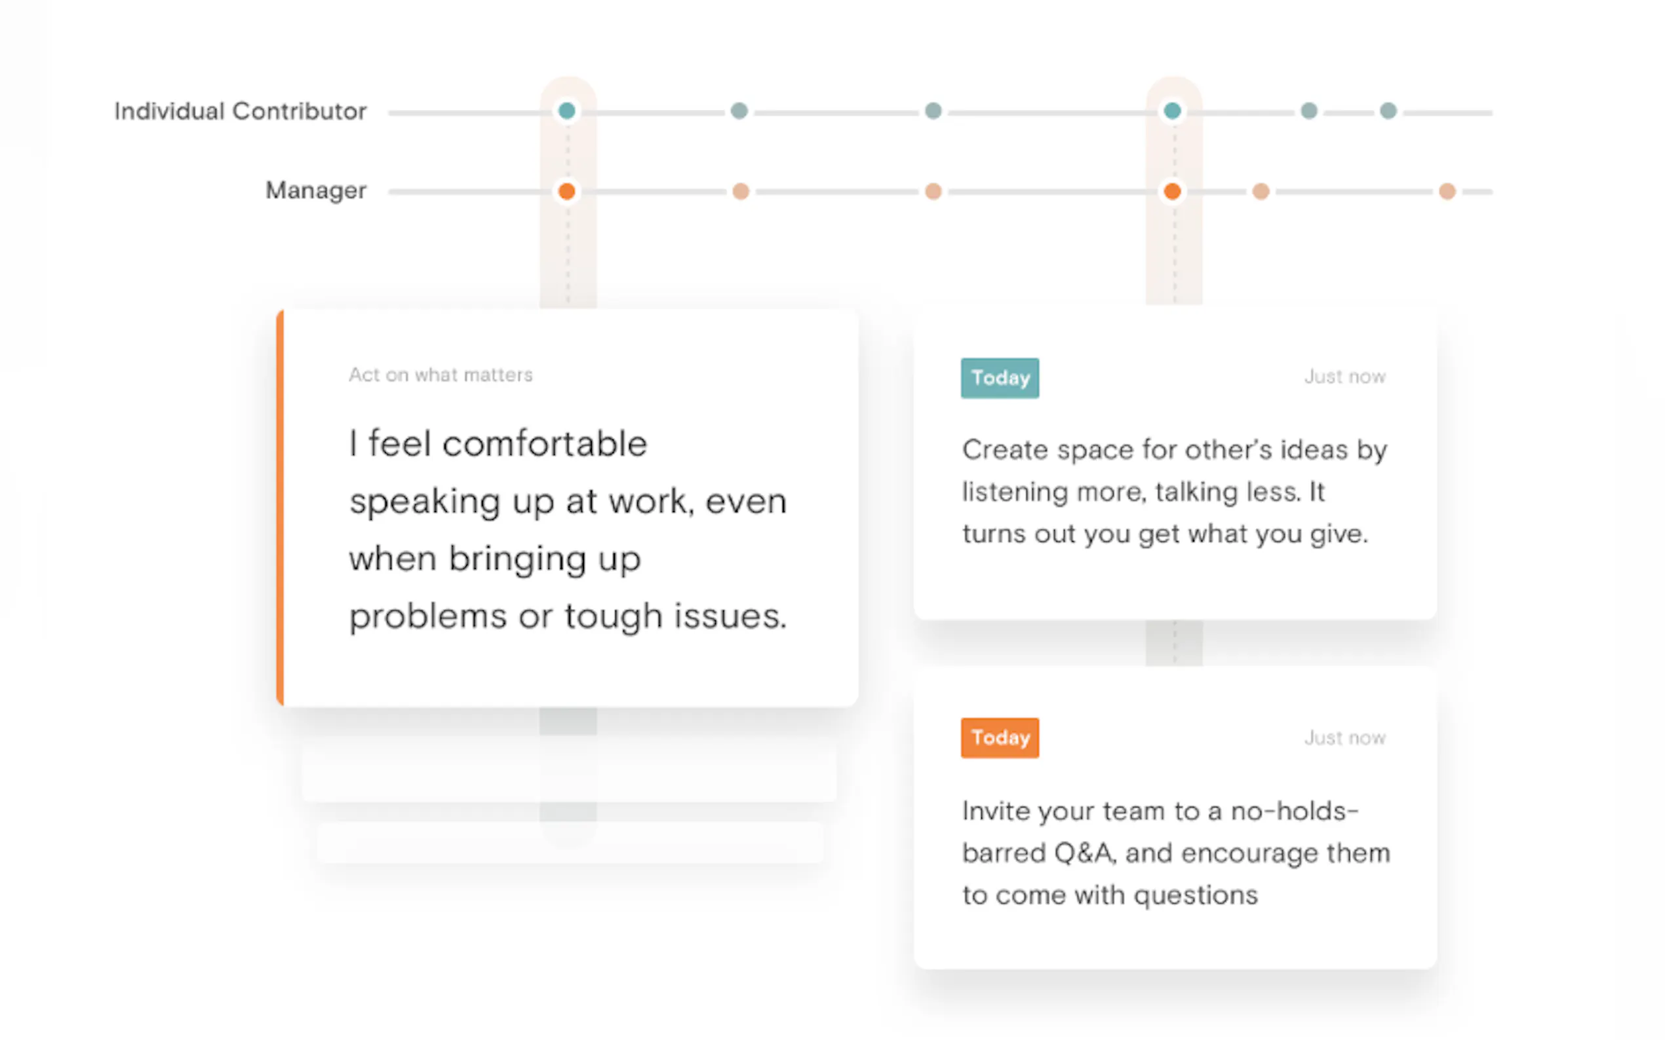The image size is (1665, 1040).
Task: Click the fourth highlighted orange Manager dot
Action: [1171, 191]
